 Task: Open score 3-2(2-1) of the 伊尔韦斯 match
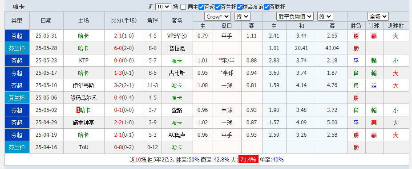click(124, 85)
